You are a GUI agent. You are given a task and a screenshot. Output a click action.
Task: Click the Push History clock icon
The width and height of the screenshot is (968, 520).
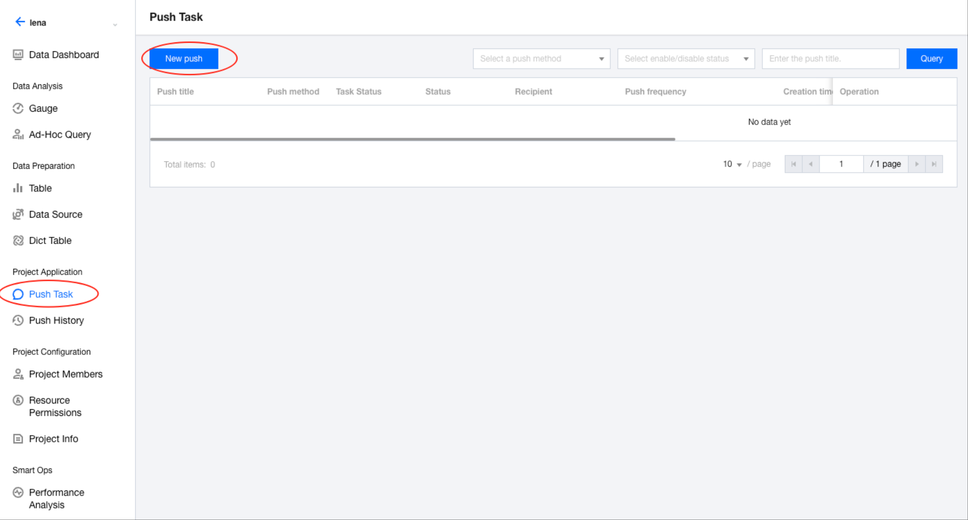coord(18,320)
